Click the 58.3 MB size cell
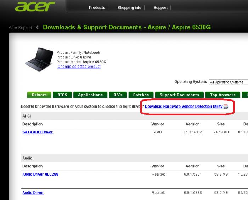Screen dimensions: 248x200 point(221,174)
